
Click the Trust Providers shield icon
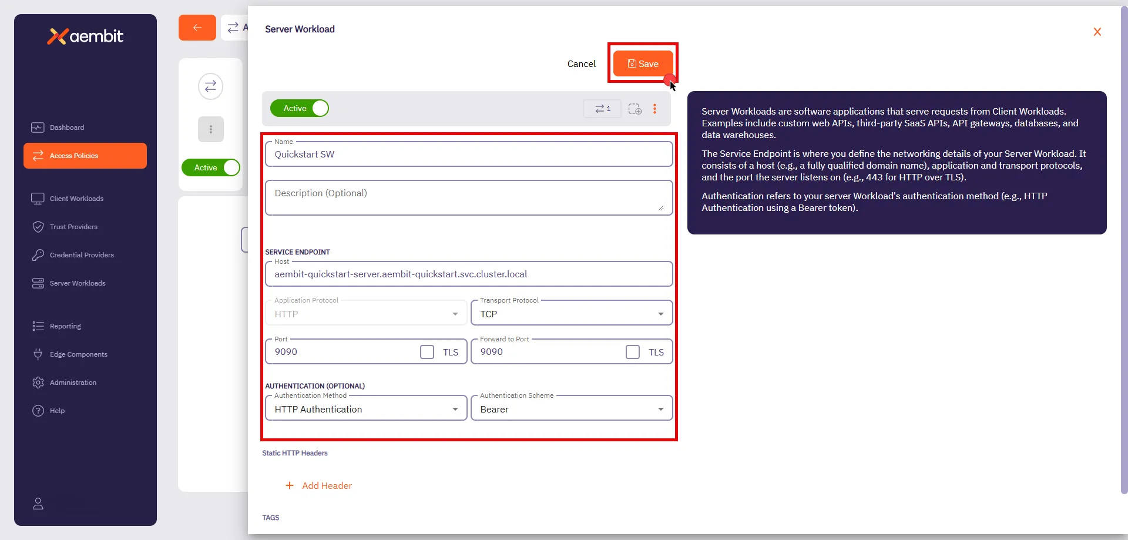point(38,227)
